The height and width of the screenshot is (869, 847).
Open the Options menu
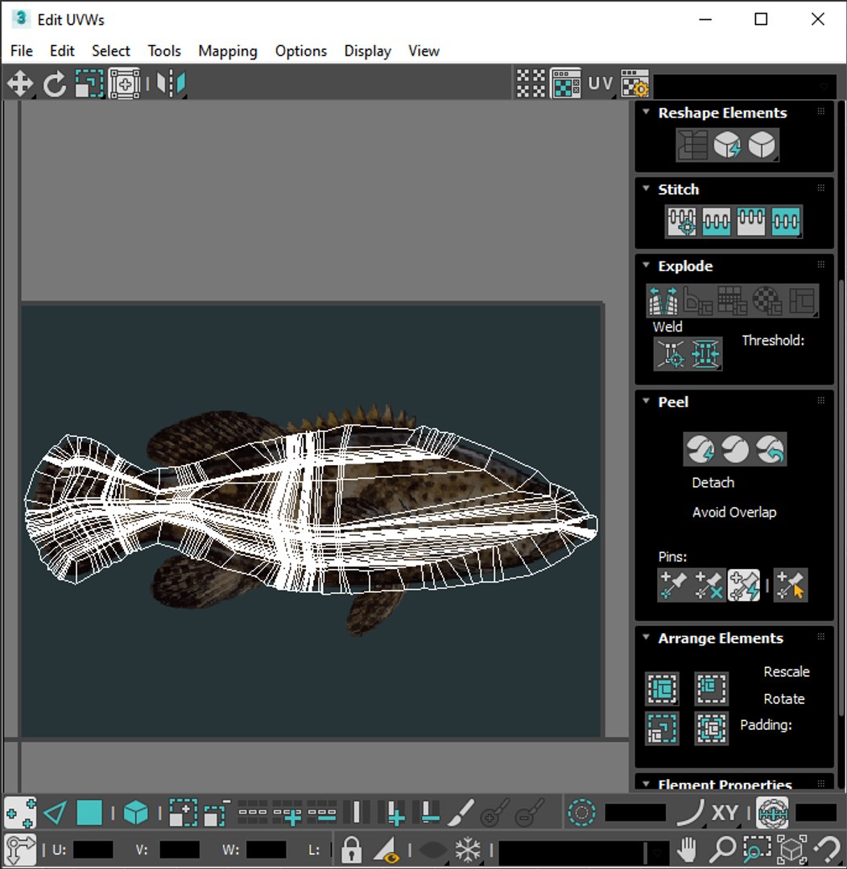point(301,51)
